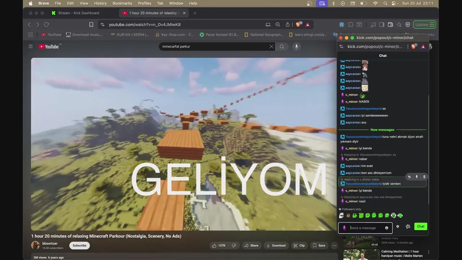Send message with green Chat button
The width and height of the screenshot is (462, 260).
click(421, 226)
